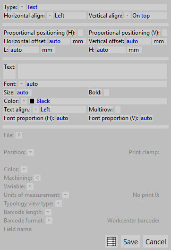Viewport: 171px width, 250px height.
Task: Tick Proportional positioning (H) checkbox
Action: click(x=80, y=33)
